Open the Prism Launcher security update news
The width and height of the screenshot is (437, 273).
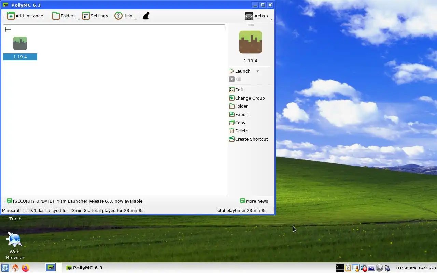[74, 201]
